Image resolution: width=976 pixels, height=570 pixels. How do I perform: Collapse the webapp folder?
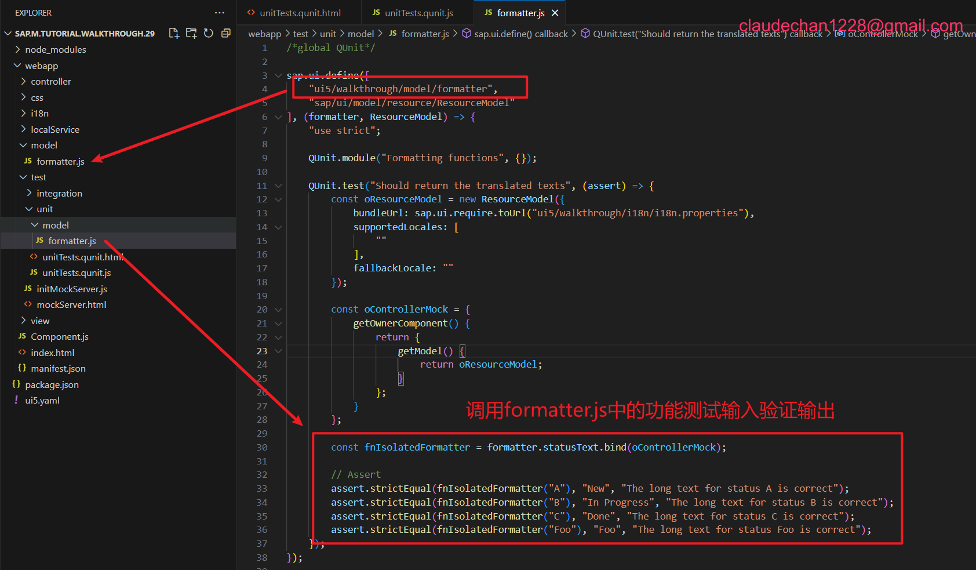tap(41, 66)
